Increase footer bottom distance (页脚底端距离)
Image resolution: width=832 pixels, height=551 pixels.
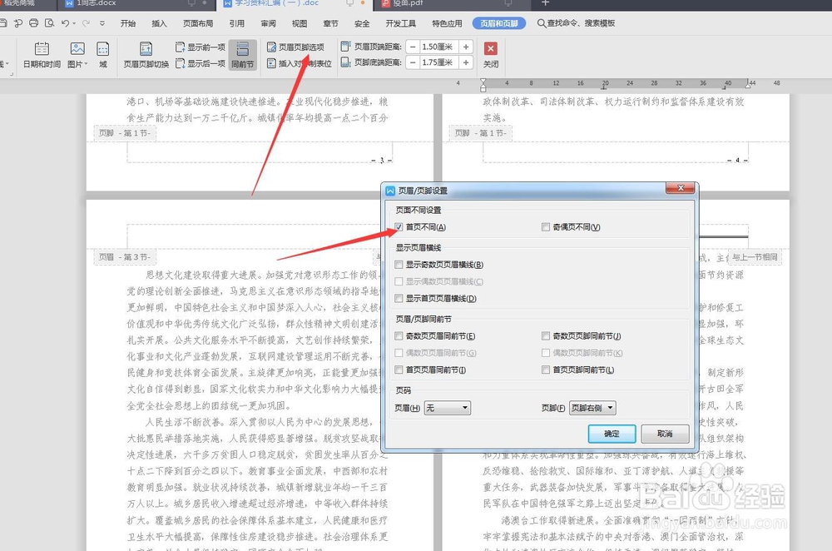pos(466,62)
